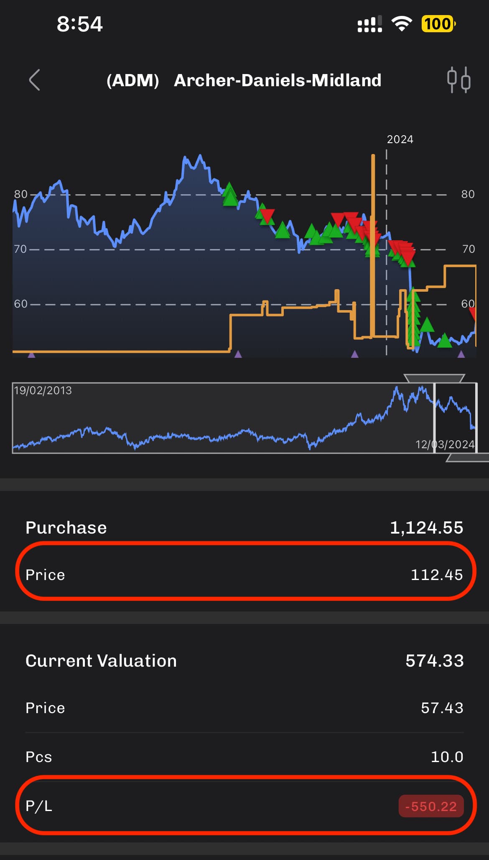The height and width of the screenshot is (860, 489).
Task: Tap the 12/03/2024 end date label
Action: click(445, 444)
